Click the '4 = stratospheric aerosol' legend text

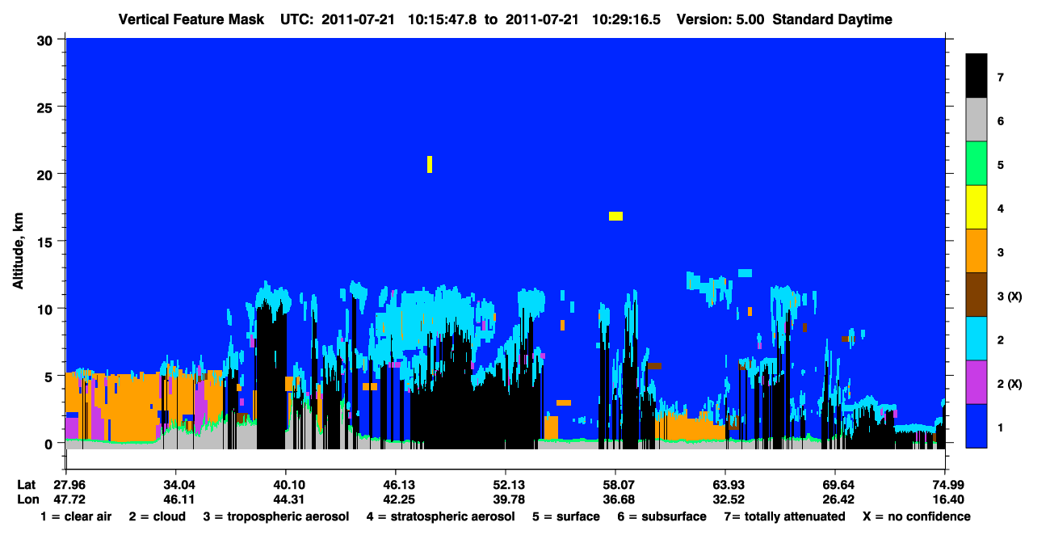tap(440, 516)
